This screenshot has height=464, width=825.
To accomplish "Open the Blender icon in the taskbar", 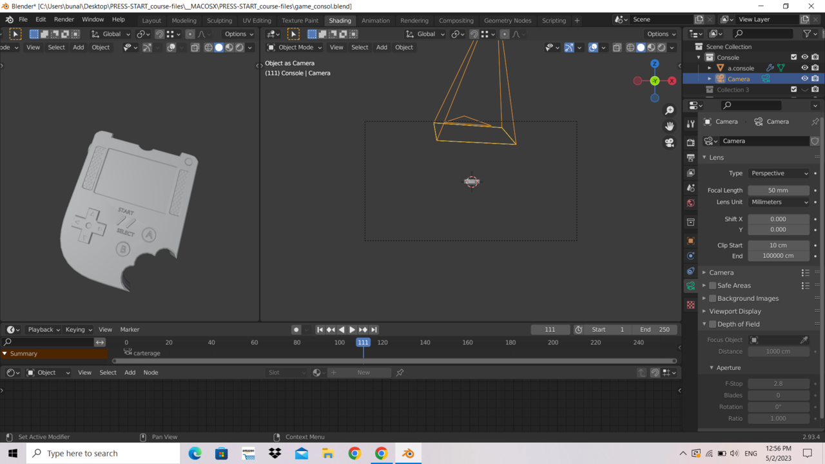I will click(408, 453).
